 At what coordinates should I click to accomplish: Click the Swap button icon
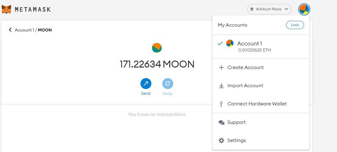click(x=168, y=84)
